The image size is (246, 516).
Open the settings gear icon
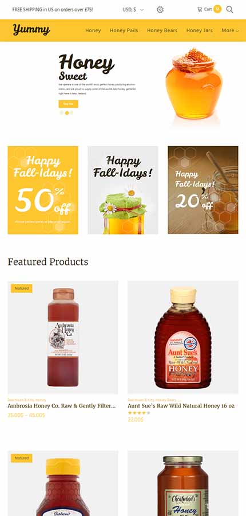coord(160,10)
